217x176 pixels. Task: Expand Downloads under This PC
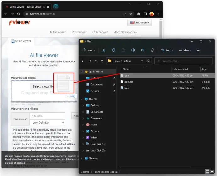(83, 118)
